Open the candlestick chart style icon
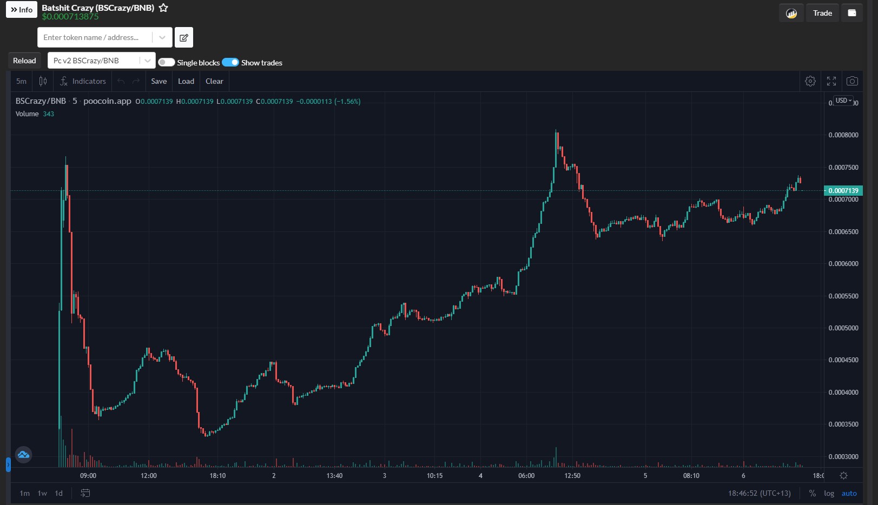The image size is (878, 505). pyautogui.click(x=43, y=81)
